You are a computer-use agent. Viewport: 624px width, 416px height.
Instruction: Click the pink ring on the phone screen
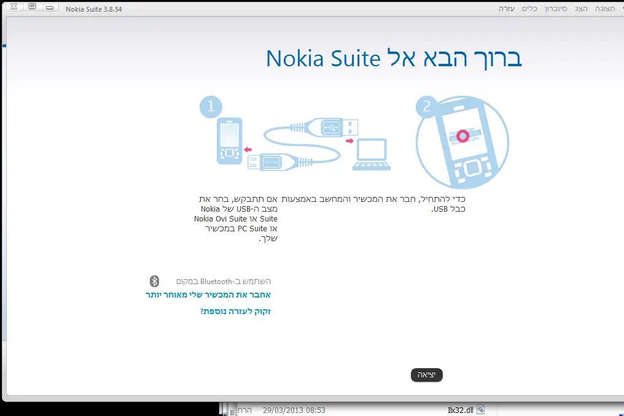(x=463, y=135)
